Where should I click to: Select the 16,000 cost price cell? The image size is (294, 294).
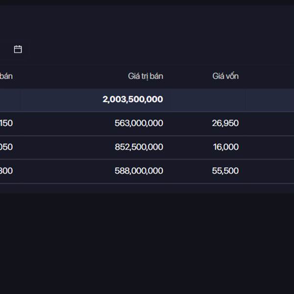click(226, 147)
